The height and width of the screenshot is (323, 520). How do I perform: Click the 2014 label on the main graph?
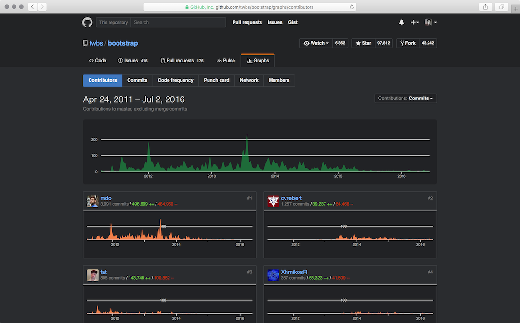coord(275,176)
